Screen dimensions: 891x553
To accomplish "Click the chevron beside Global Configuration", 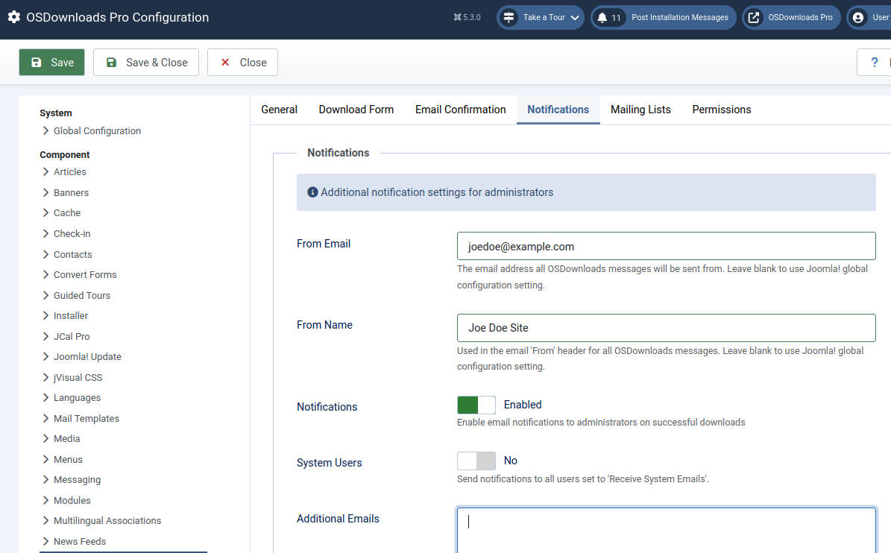I will 45,130.
